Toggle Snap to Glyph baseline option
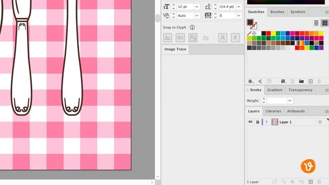Screen dimensions: 329x185 click(x=168, y=38)
